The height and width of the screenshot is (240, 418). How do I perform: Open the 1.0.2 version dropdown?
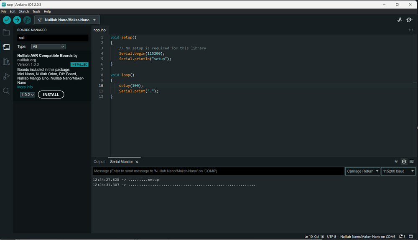click(28, 94)
